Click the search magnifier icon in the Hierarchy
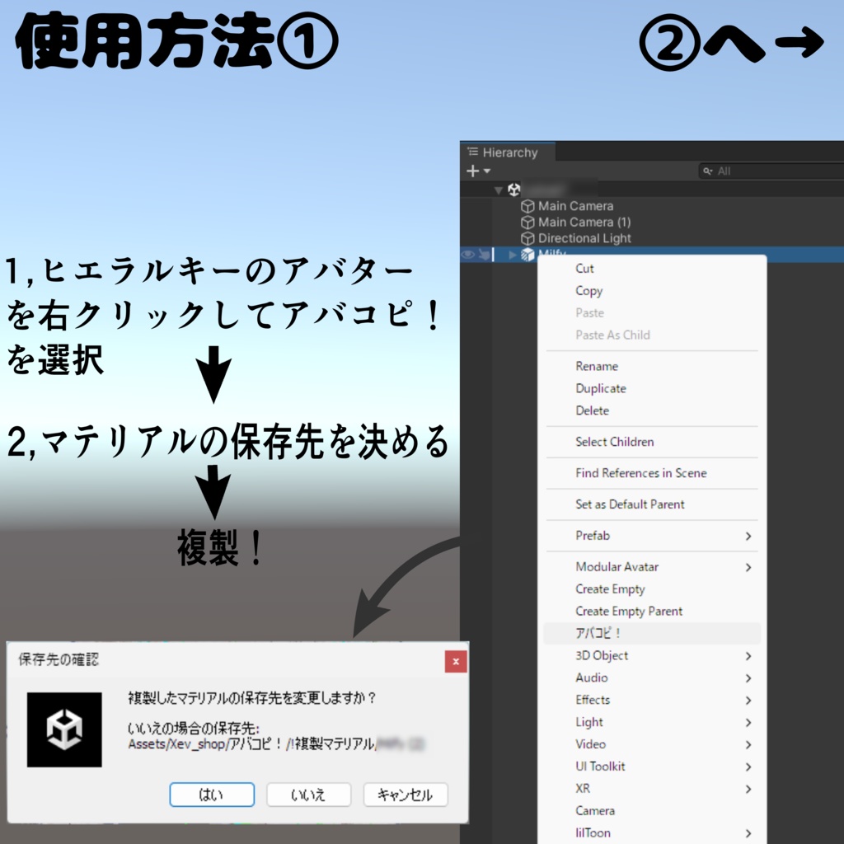 click(x=708, y=171)
